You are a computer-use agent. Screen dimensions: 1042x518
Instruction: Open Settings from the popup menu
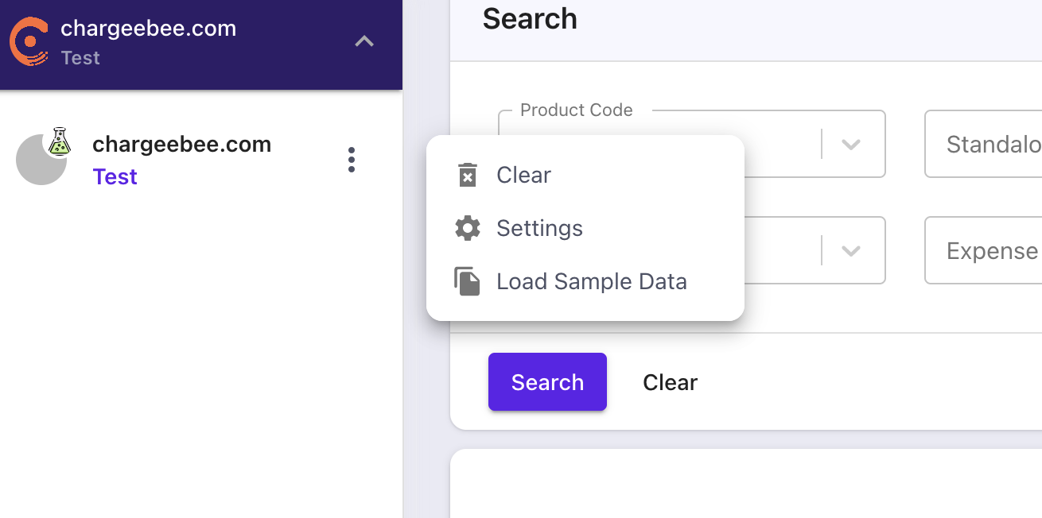(x=539, y=228)
